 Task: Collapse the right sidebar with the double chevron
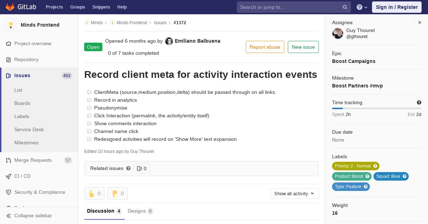420,22
